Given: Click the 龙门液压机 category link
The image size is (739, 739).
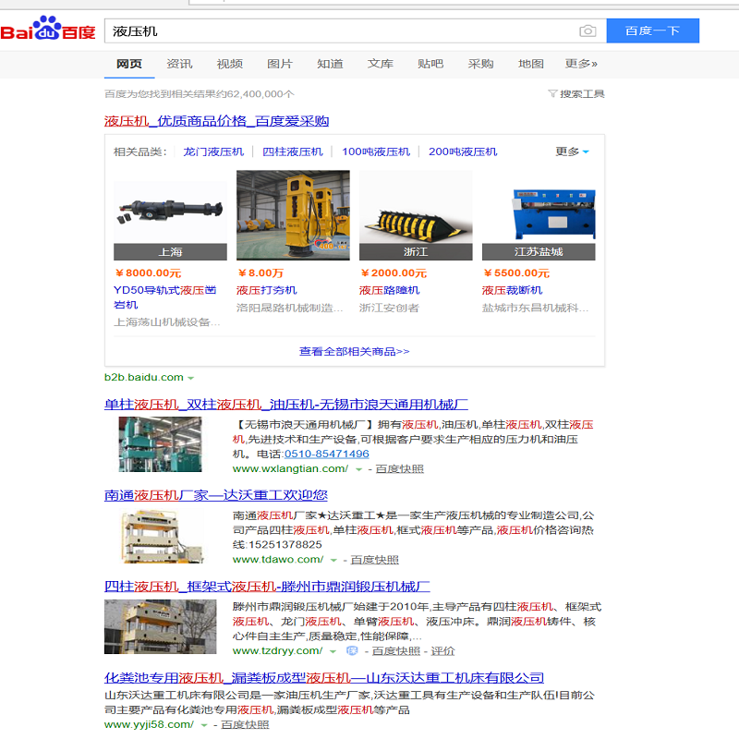Looking at the screenshot, I should coord(213,151).
